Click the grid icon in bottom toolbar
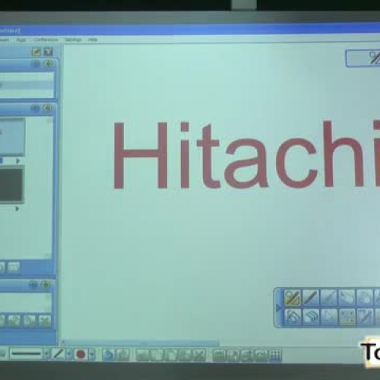Image resolution: width=380 pixels, height=380 pixels. pos(276,356)
